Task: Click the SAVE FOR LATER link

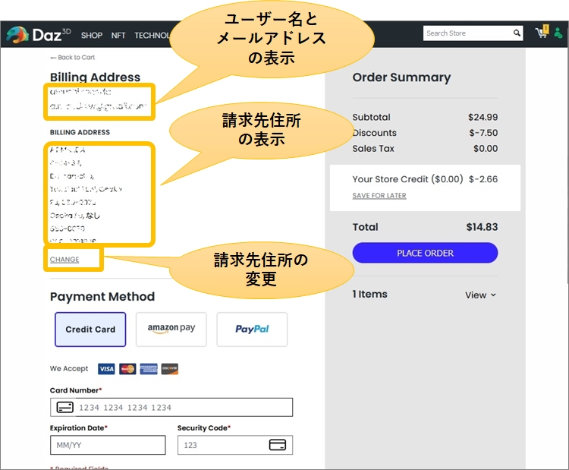Action: (379, 196)
